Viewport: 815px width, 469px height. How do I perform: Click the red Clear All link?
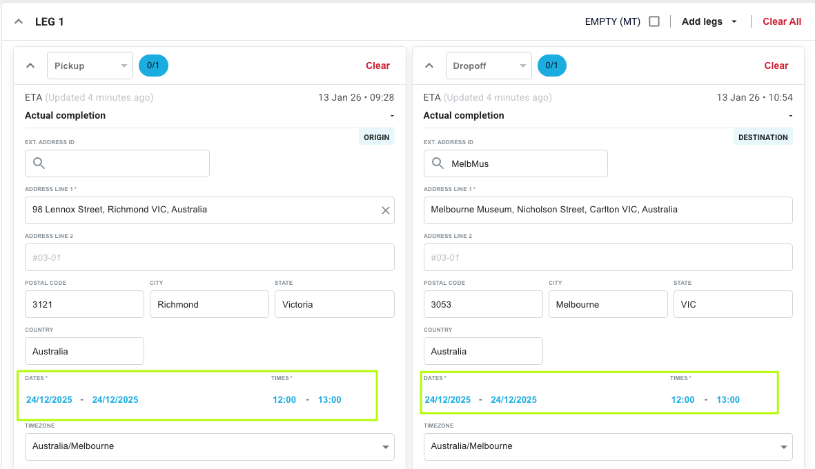[781, 21]
